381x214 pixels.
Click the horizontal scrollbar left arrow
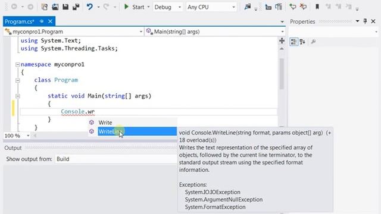pos(35,136)
